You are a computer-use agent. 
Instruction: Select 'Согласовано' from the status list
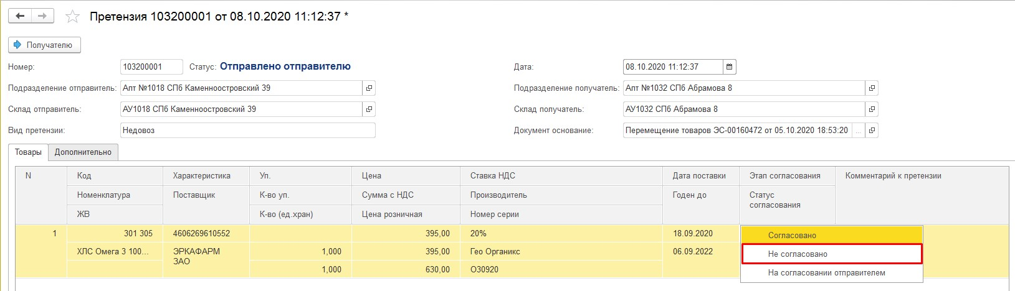pos(831,236)
